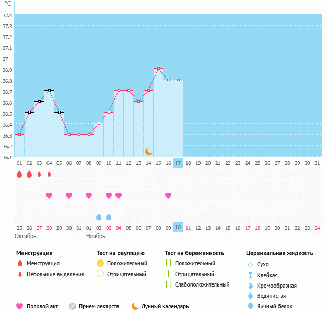Select the intercourse heart on cycle day 16
Viewport: 327px width, 310px height.
[168, 195]
